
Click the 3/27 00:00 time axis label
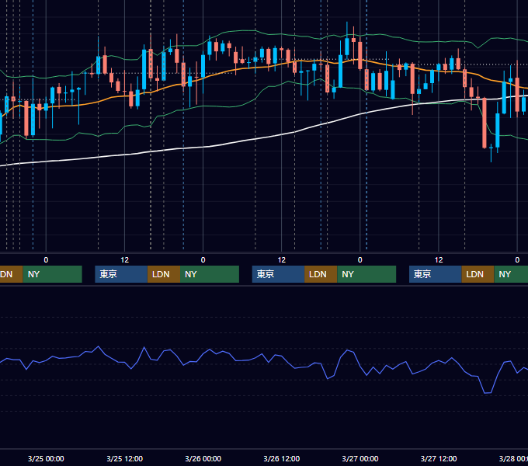360,458
